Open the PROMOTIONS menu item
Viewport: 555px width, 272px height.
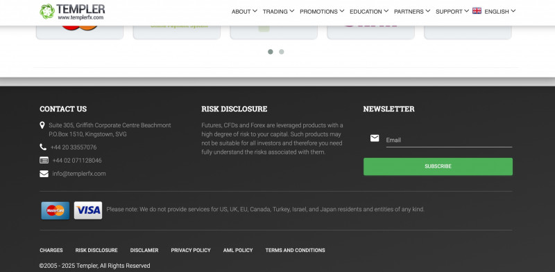coord(318,12)
